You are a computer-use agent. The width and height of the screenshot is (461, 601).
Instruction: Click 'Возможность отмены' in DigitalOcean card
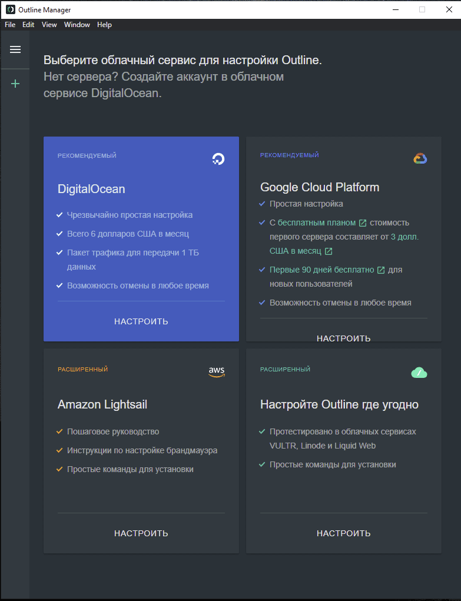point(138,285)
